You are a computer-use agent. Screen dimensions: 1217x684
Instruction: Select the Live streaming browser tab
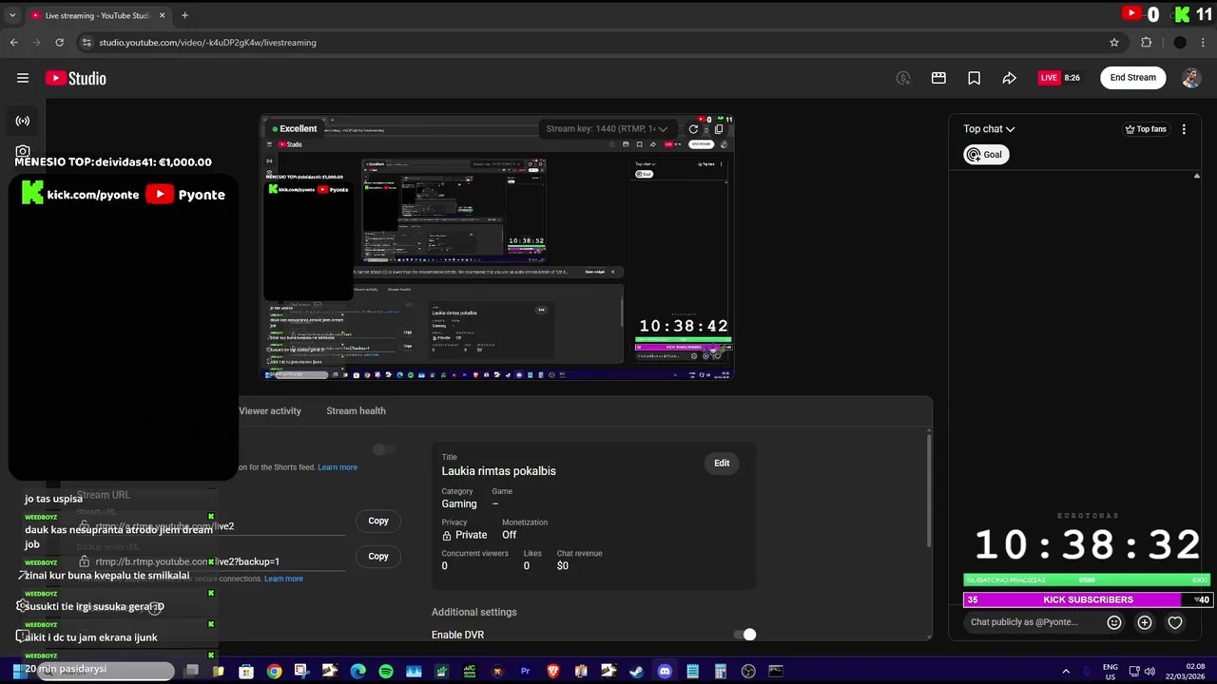tap(98, 15)
